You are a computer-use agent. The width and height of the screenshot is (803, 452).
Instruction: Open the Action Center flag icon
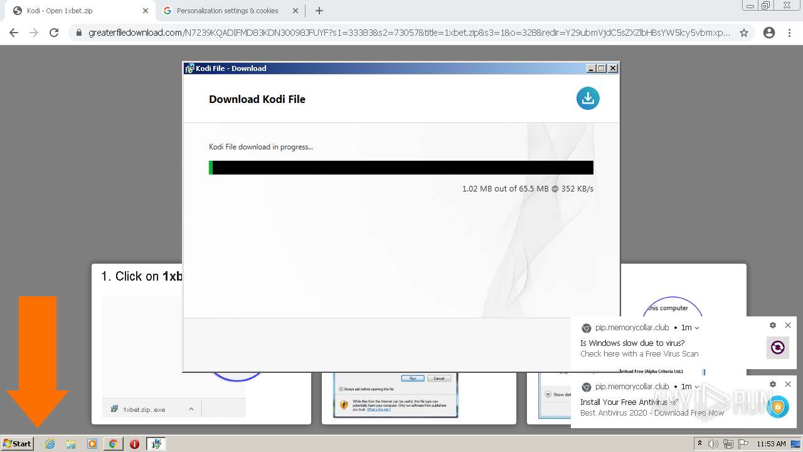[x=743, y=444]
